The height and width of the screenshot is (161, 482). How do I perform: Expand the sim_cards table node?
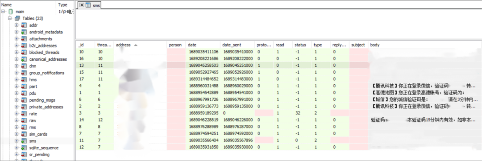[17, 134]
